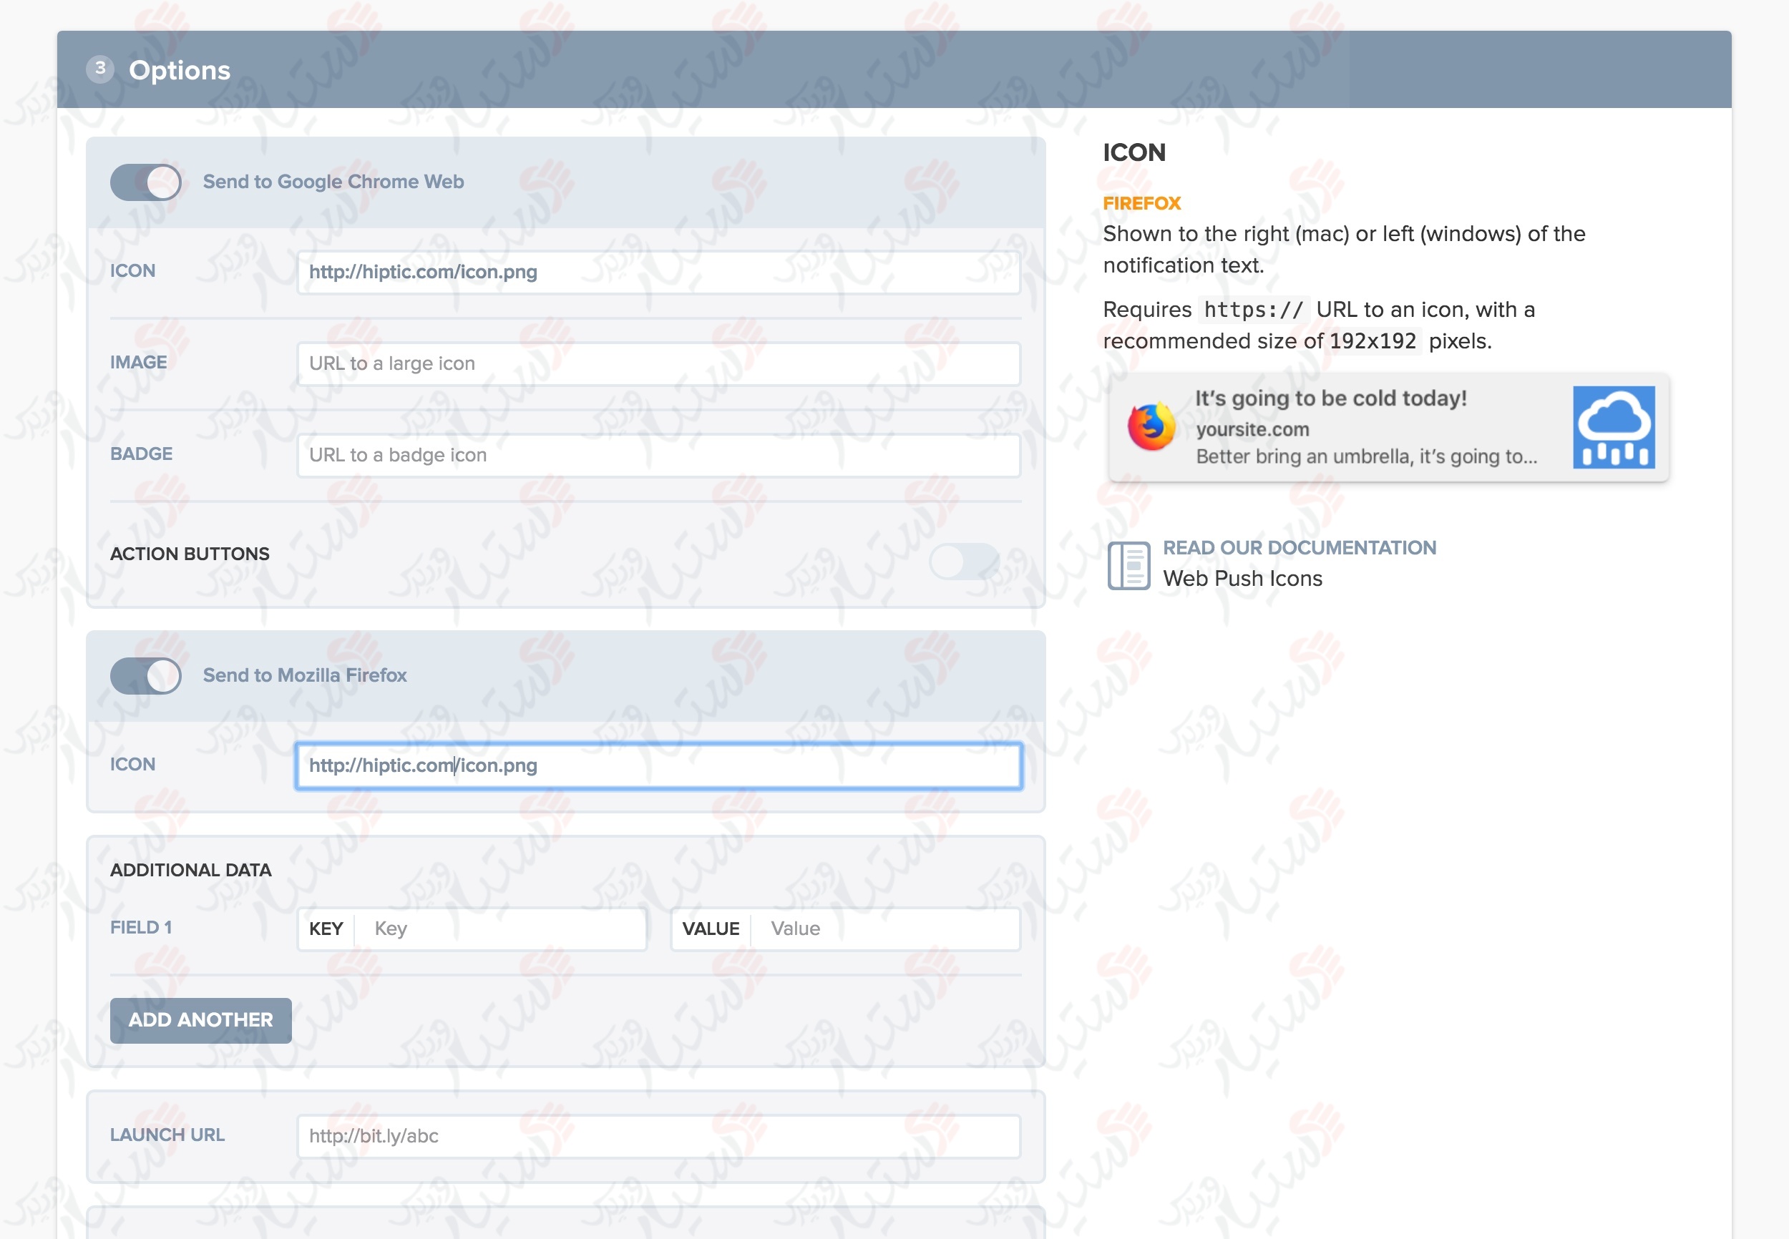
Task: Click the yoursite.com text in preview
Action: pos(1252,428)
